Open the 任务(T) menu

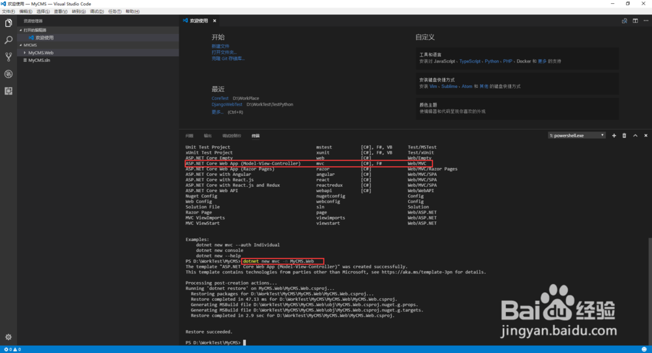[115, 12]
